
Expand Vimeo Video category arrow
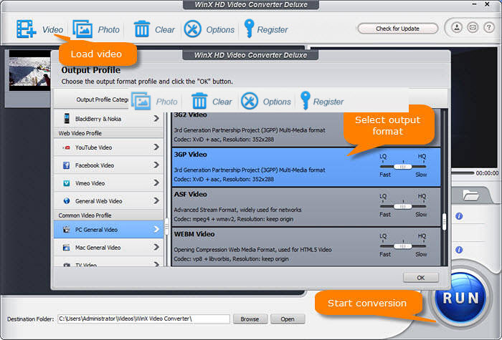coord(156,183)
